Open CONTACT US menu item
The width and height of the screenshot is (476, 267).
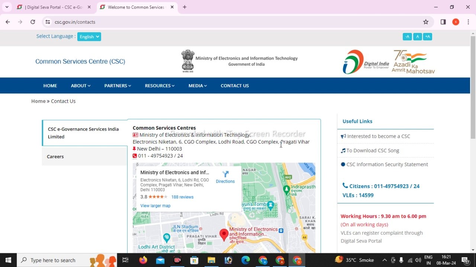[235, 86]
